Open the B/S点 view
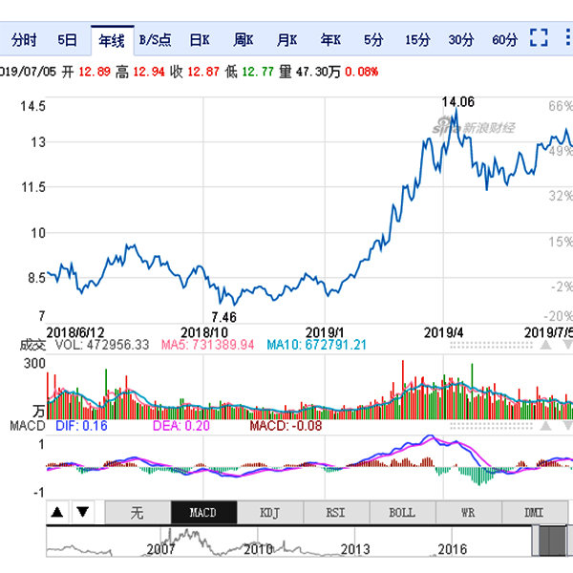Image resolution: width=573 pixels, height=573 pixels. [155, 40]
